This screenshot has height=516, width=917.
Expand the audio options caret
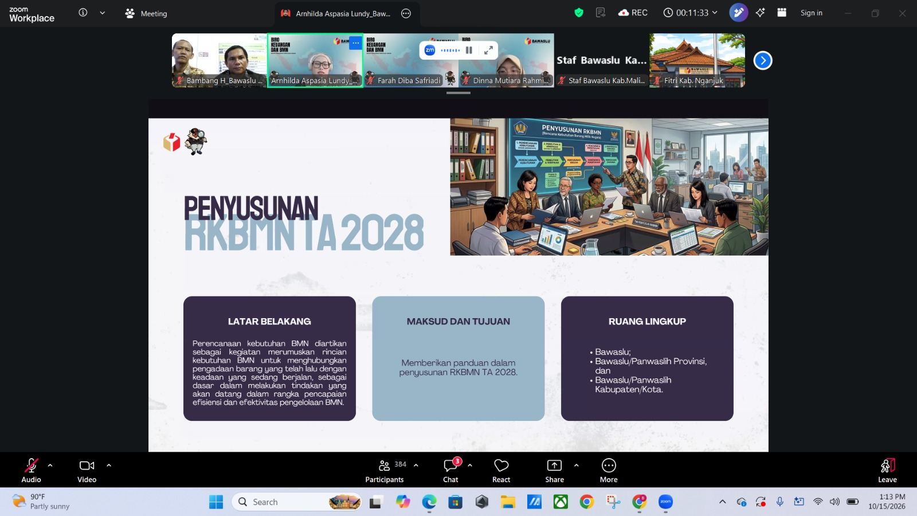click(x=50, y=466)
